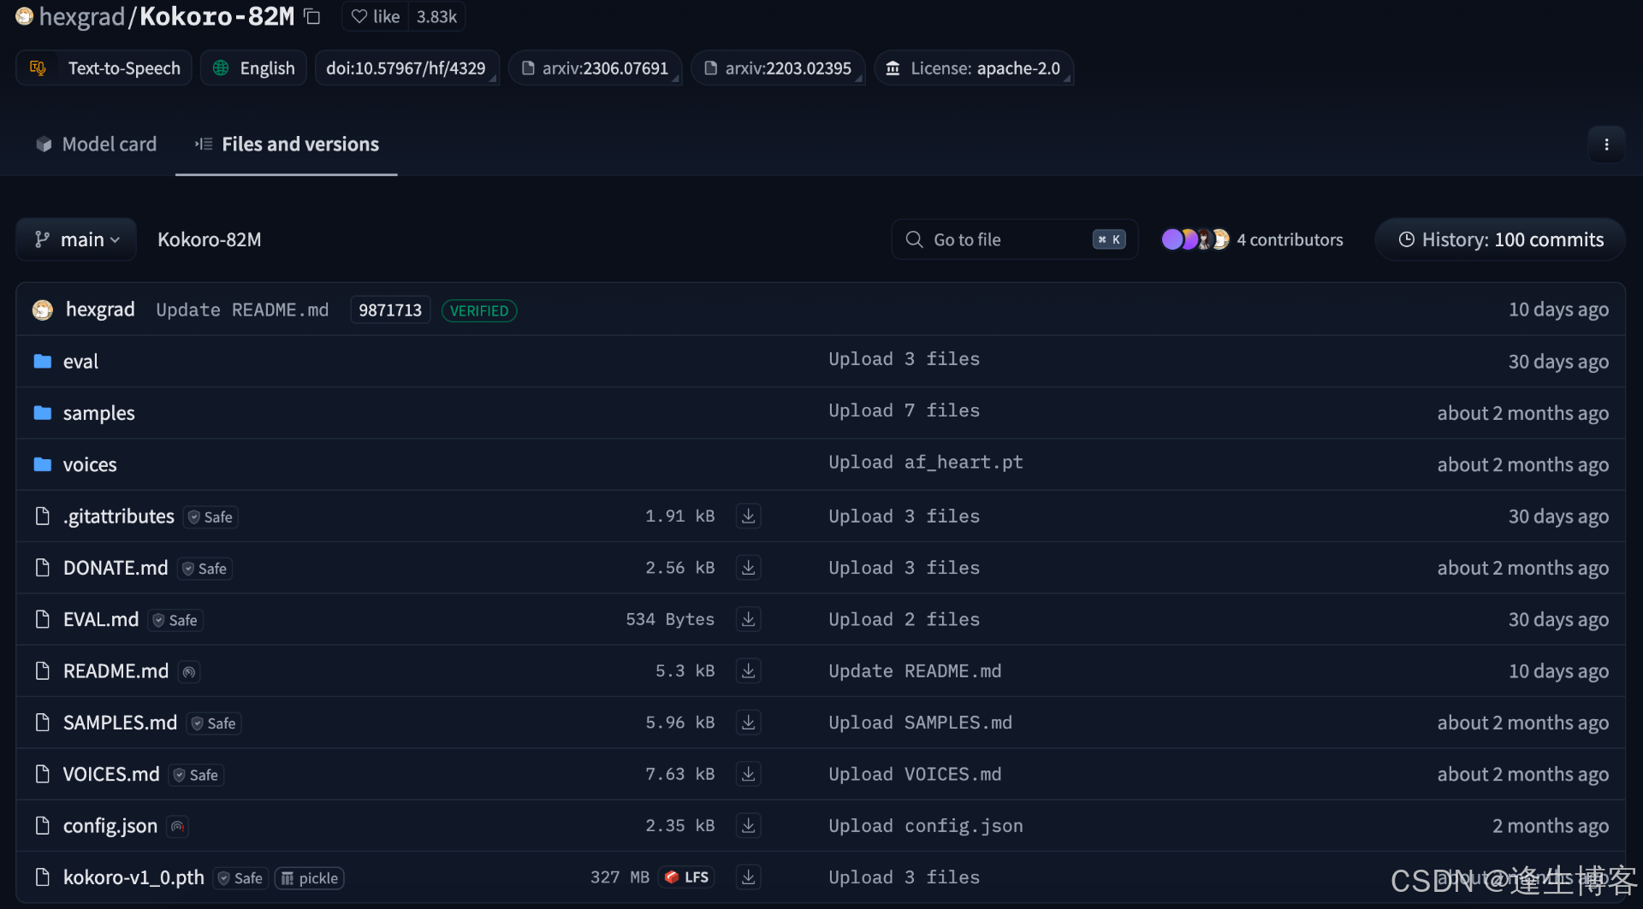Open the VOICES.md file
The image size is (1643, 909).
pyautogui.click(x=111, y=775)
